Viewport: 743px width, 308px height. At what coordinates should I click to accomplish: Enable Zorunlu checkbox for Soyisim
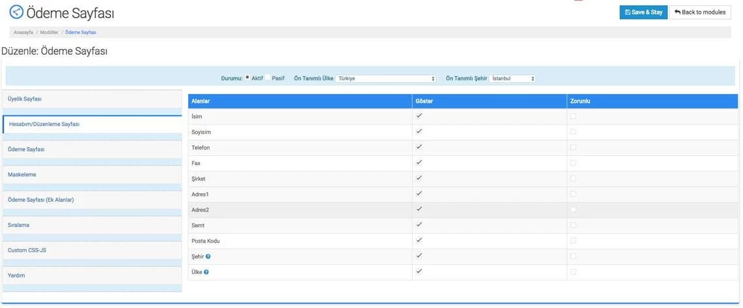click(x=573, y=132)
